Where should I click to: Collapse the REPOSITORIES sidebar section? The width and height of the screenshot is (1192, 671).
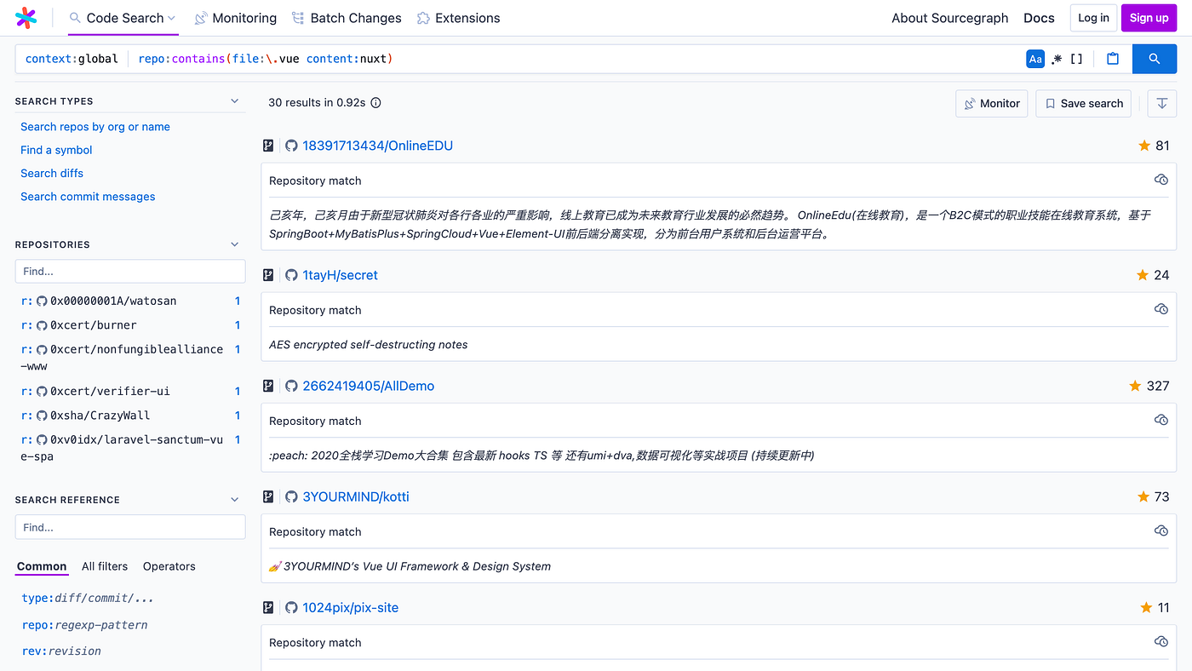(234, 244)
